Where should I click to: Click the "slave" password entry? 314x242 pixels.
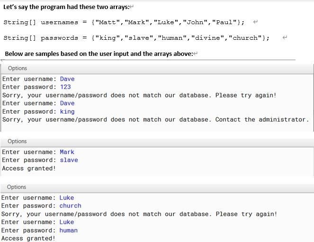69,160
